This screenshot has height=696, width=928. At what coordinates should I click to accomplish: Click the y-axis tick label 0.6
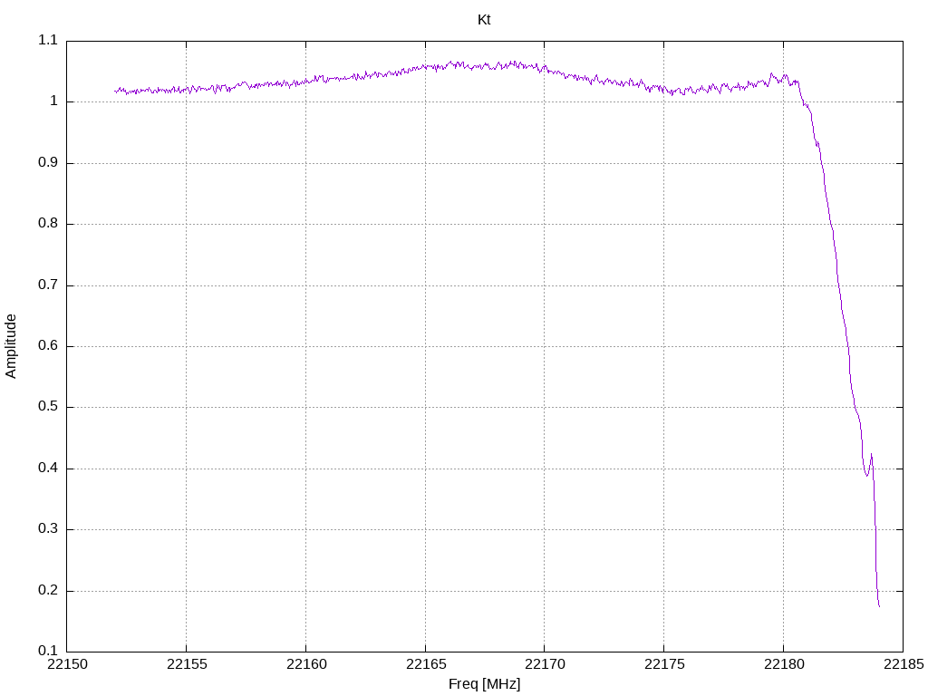48,345
